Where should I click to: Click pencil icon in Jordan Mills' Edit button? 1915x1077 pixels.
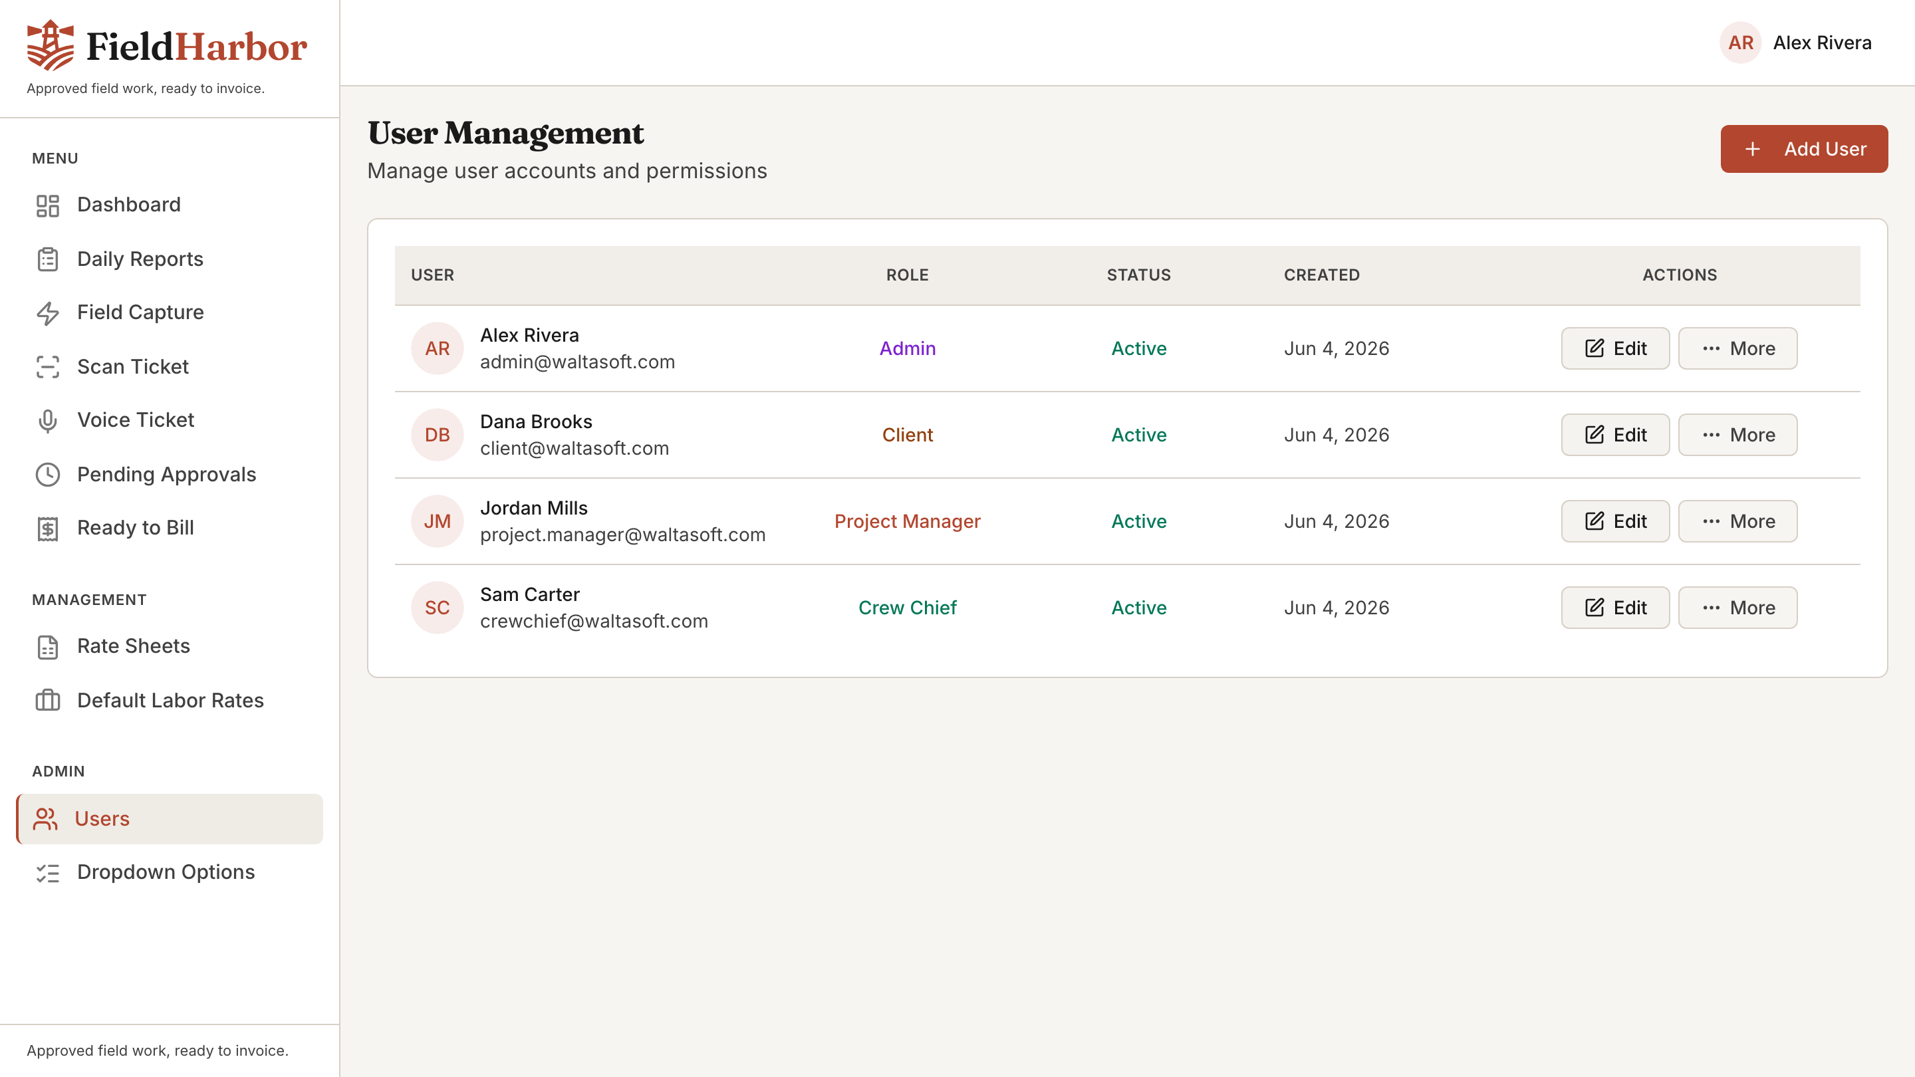pos(1595,521)
